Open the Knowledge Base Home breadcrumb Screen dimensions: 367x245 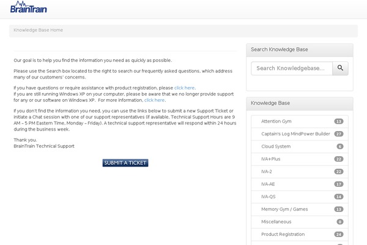pos(38,30)
